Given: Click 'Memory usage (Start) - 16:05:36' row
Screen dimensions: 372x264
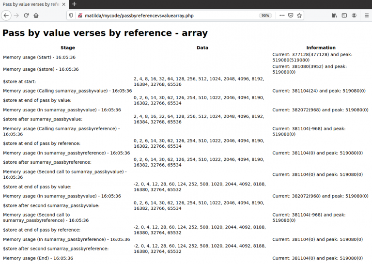Looking at the screenshot, I should click(39, 57).
